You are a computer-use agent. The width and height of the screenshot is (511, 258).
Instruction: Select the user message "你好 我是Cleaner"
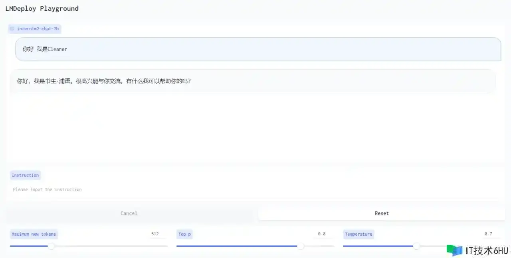pos(45,49)
